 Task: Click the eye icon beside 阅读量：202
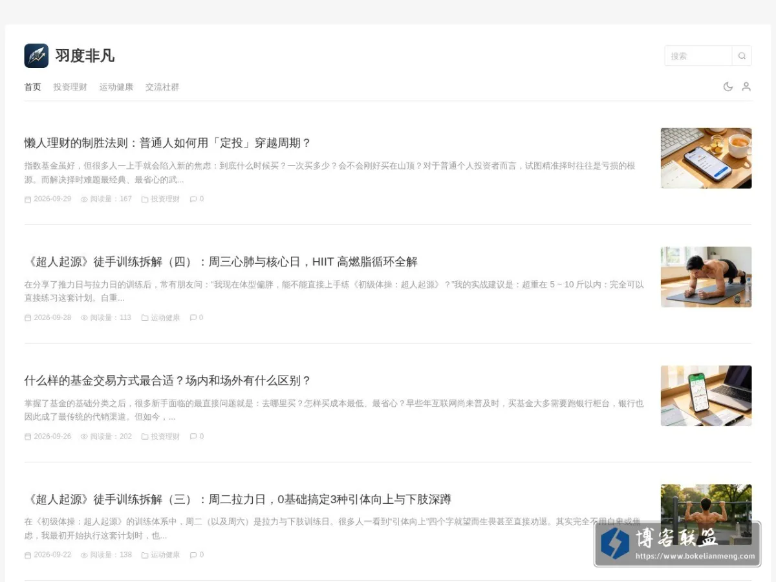[x=84, y=436]
